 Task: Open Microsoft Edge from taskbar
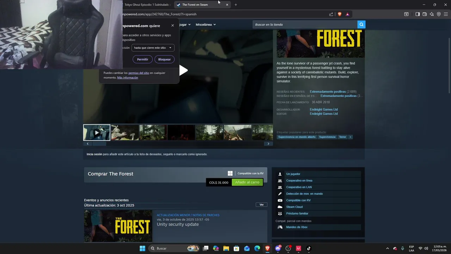coord(257,248)
